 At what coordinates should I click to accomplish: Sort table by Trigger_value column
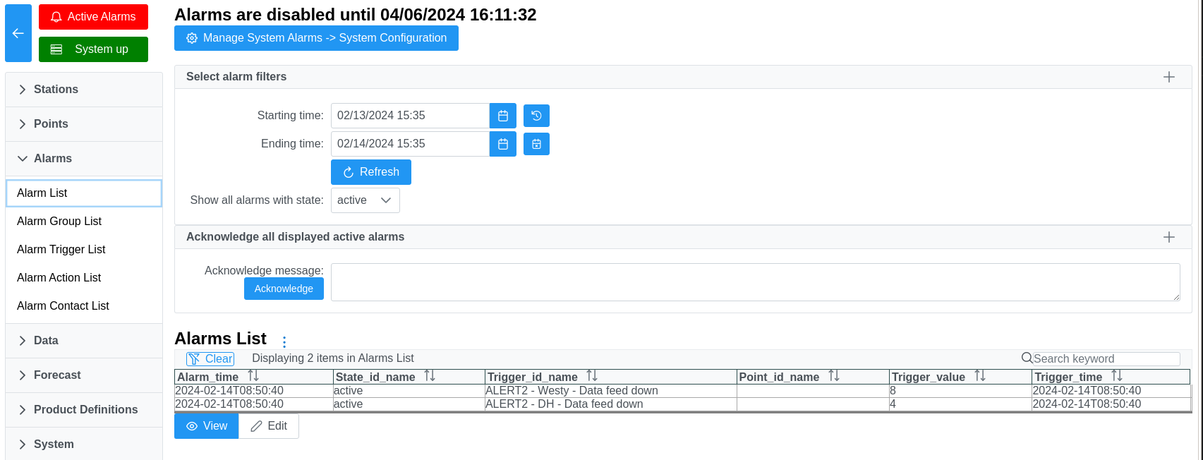[x=980, y=377]
